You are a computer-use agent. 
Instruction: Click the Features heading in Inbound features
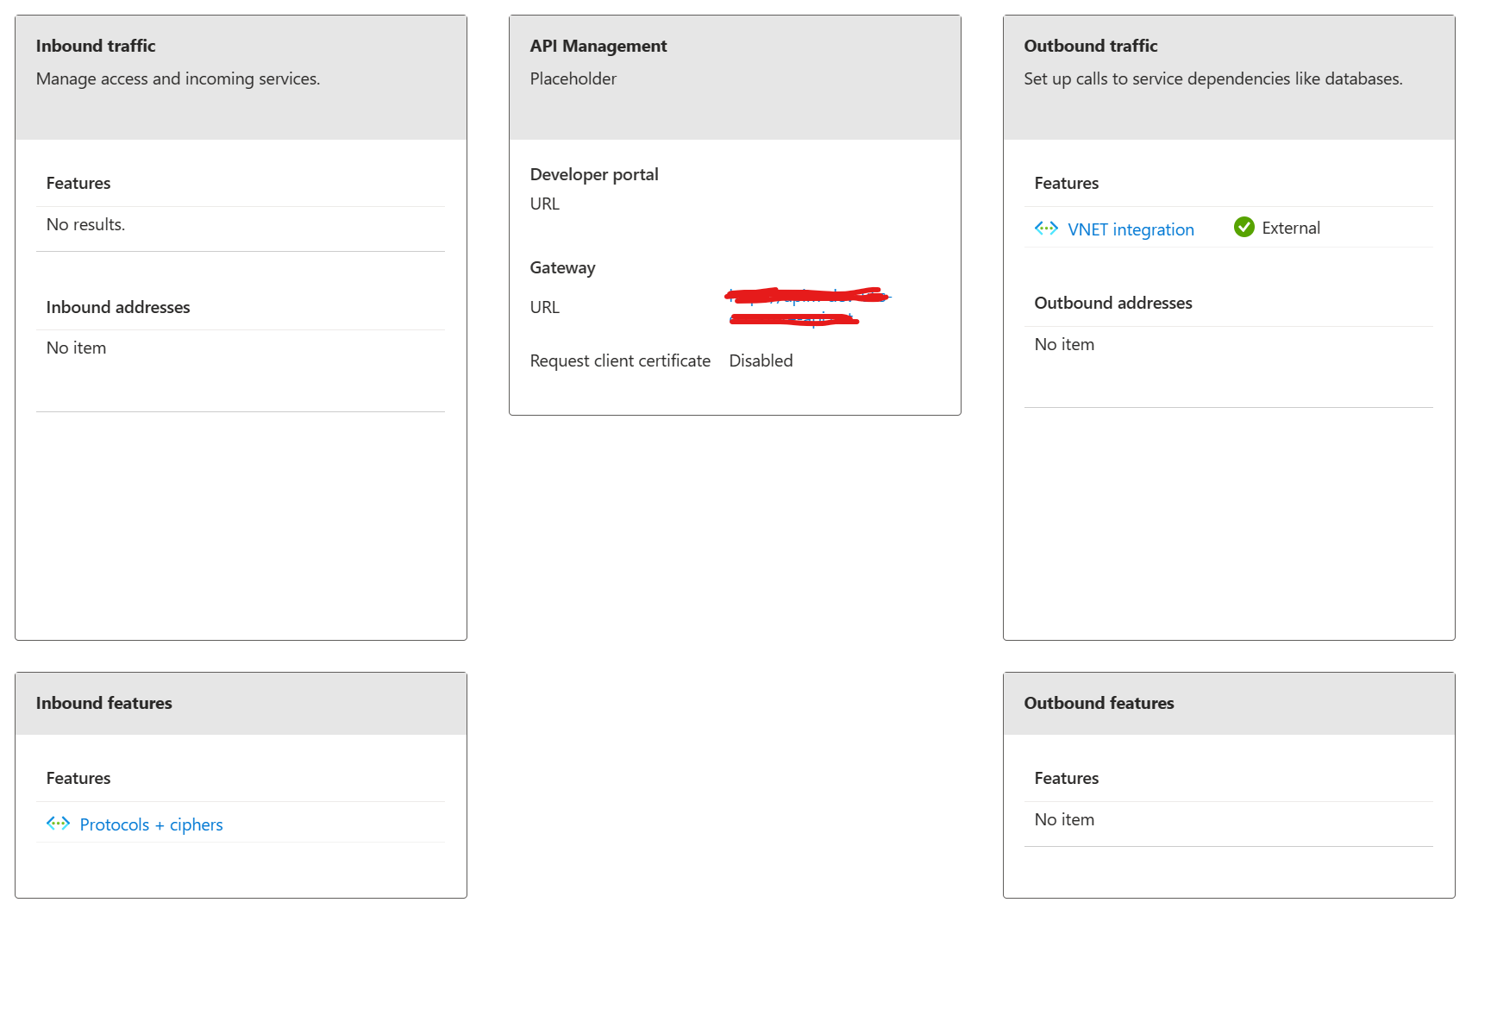(78, 778)
